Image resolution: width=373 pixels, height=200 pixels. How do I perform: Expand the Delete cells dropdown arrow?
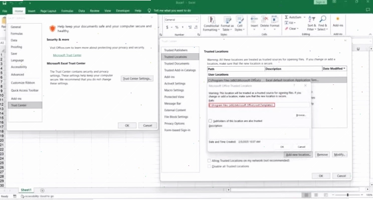265,30
